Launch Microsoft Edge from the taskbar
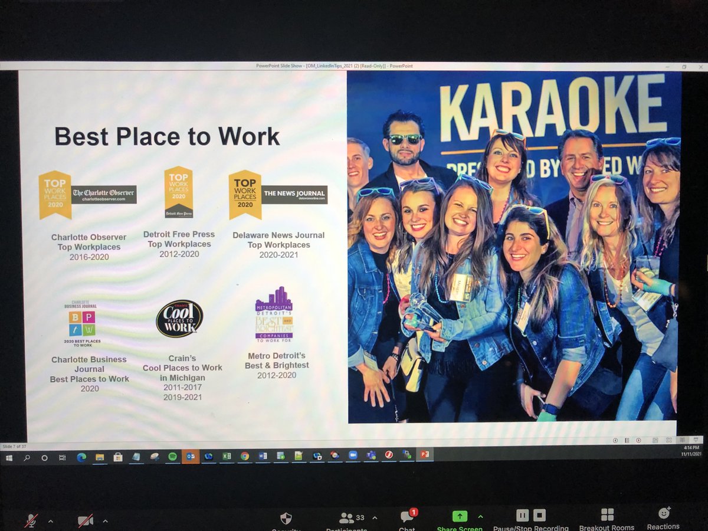The width and height of the screenshot is (708, 531). coord(81,456)
